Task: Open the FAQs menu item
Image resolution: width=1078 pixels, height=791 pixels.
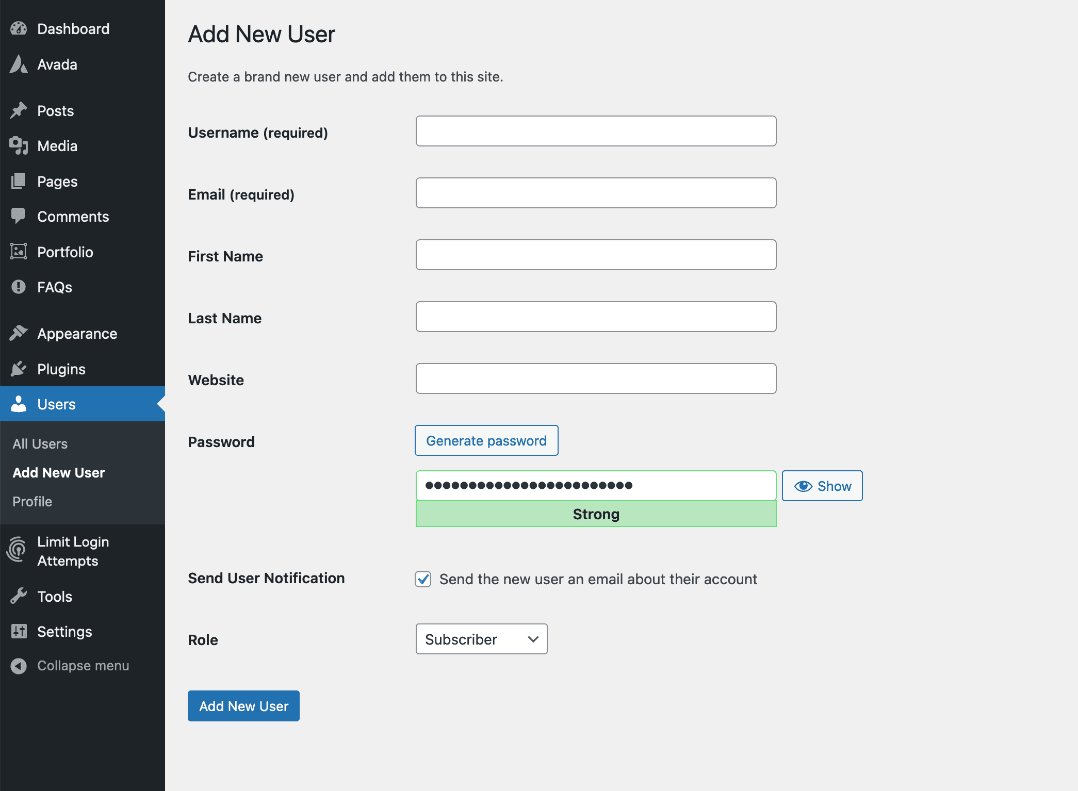Action: (x=83, y=287)
